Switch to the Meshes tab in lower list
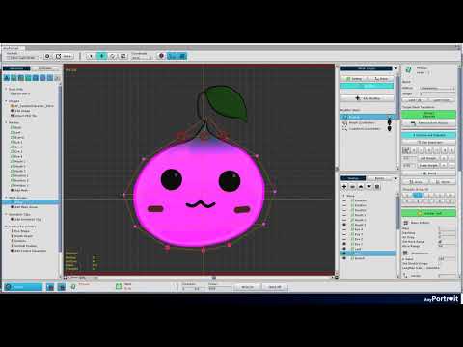Viewport: 463px width, 347px height. pyautogui.click(x=353, y=178)
